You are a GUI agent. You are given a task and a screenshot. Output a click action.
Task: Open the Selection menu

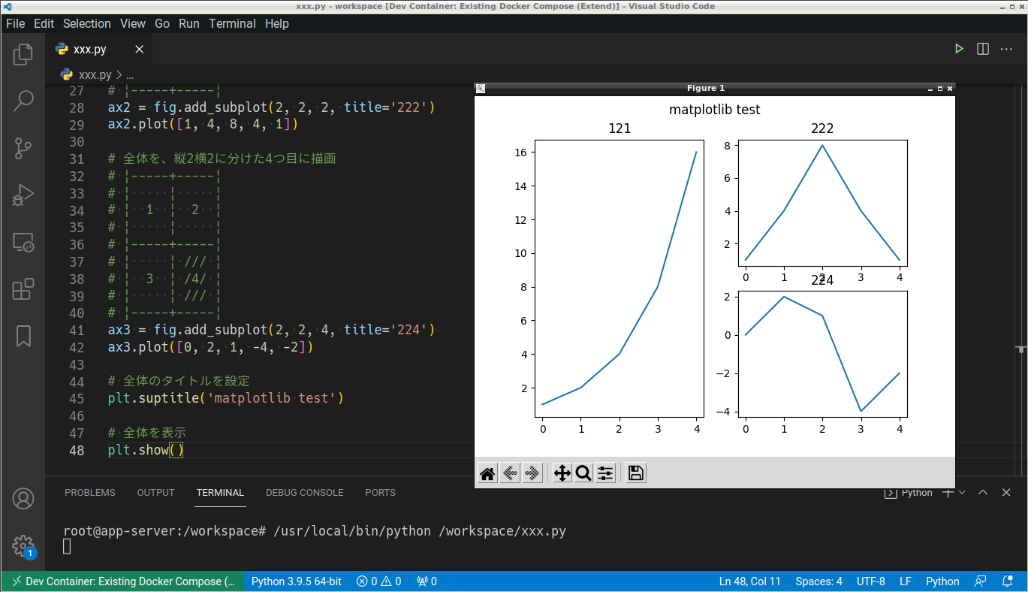[x=86, y=23]
